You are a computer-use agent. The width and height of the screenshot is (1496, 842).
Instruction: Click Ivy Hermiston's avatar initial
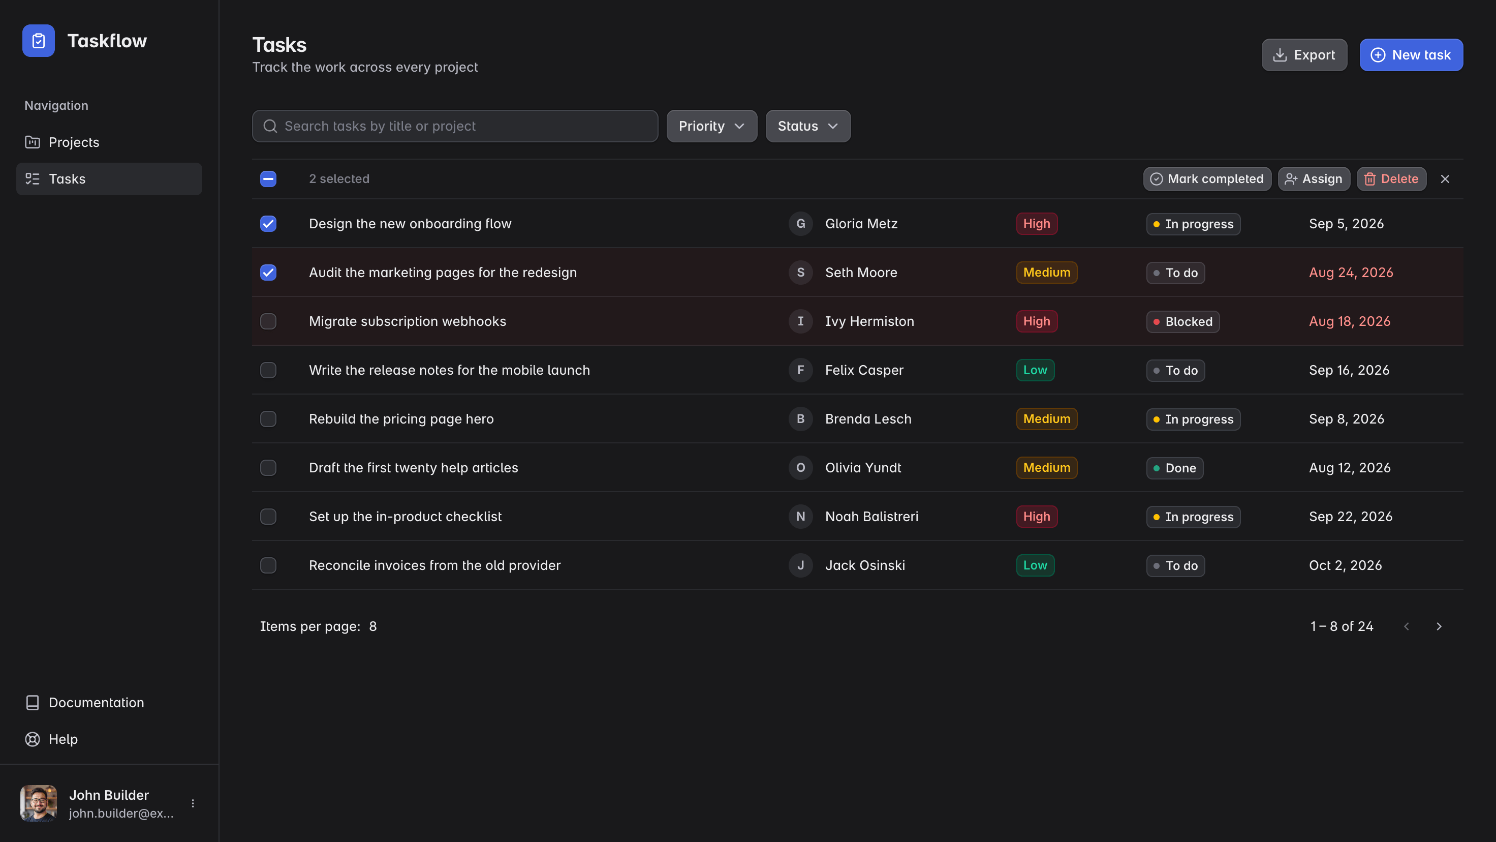(800, 321)
